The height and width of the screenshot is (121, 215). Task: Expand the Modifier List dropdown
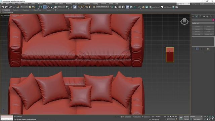click(x=203, y=23)
